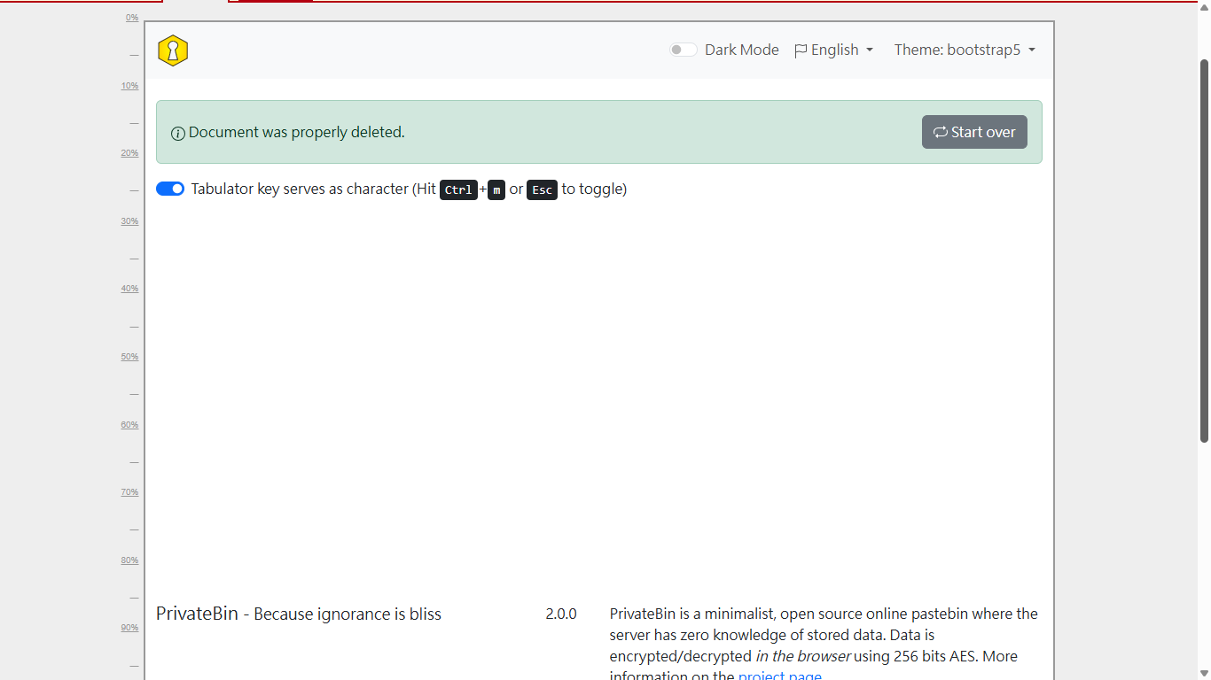The width and height of the screenshot is (1211, 680).
Task: Click the vertical scrollbar thumb
Action: 1204,248
